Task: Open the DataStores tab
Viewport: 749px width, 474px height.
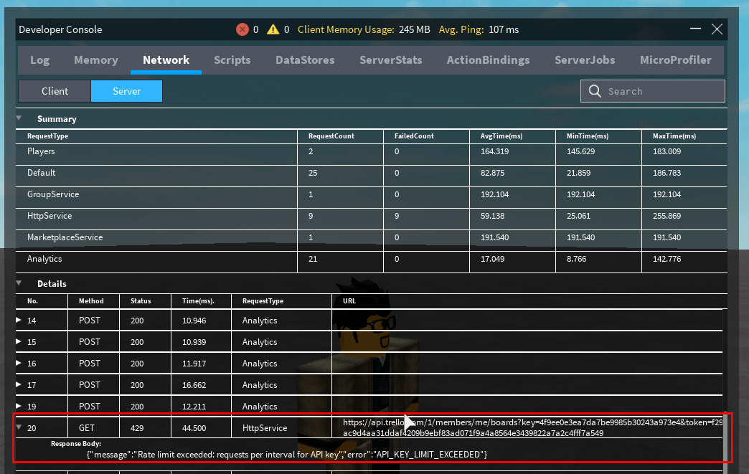Action: (x=305, y=60)
